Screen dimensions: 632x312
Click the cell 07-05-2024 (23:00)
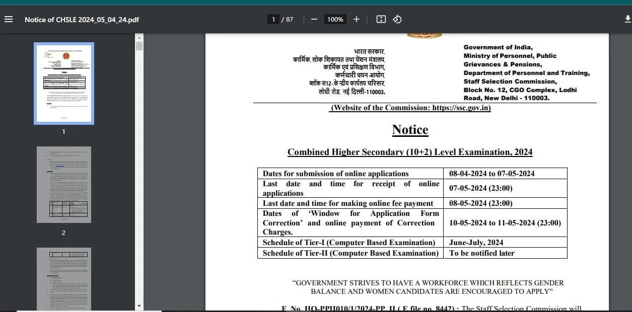click(505, 188)
